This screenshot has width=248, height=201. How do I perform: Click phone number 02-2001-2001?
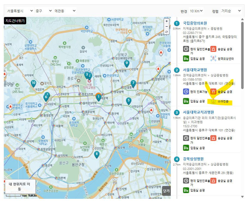click(192, 169)
